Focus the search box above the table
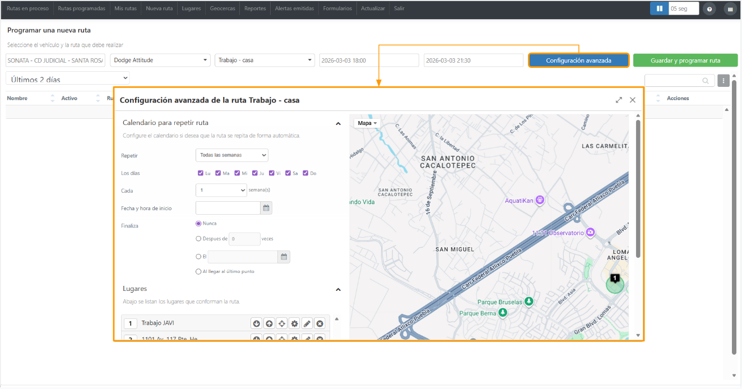 pos(680,81)
